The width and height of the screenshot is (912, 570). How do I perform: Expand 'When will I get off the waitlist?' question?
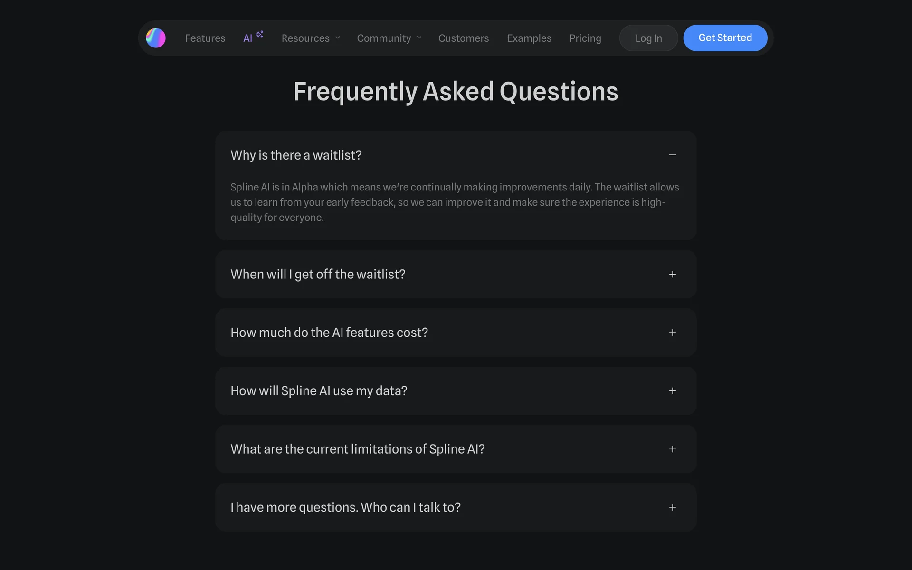click(x=318, y=275)
